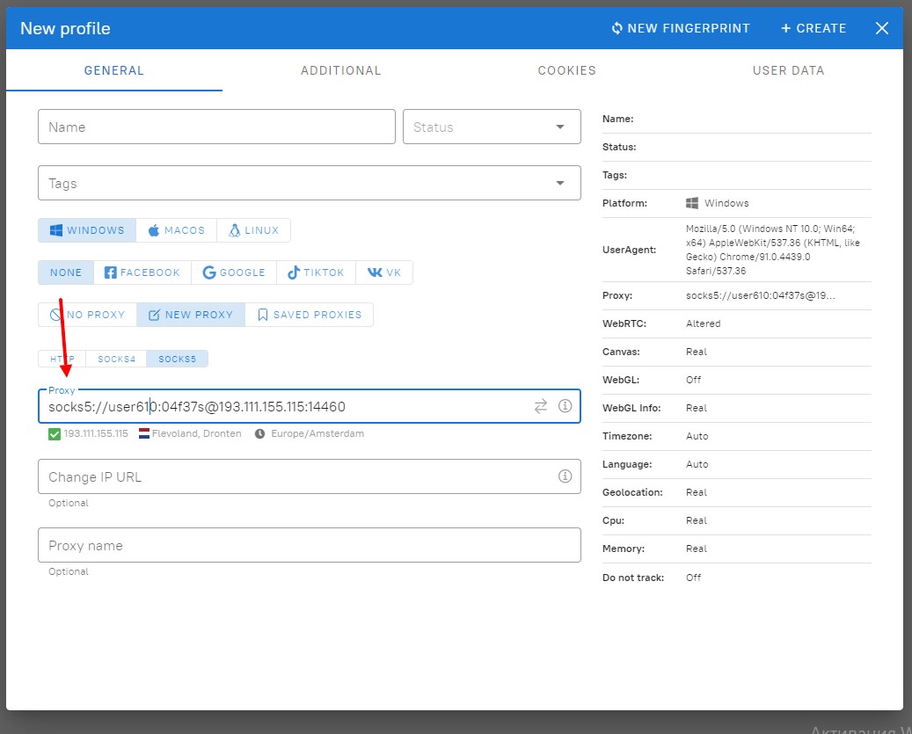Set the proxy type to SOCKS4
The height and width of the screenshot is (734, 912).
click(116, 360)
